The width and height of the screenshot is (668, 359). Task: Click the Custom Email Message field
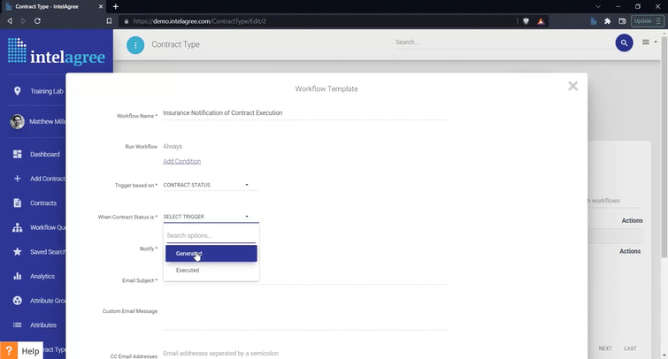305,317
